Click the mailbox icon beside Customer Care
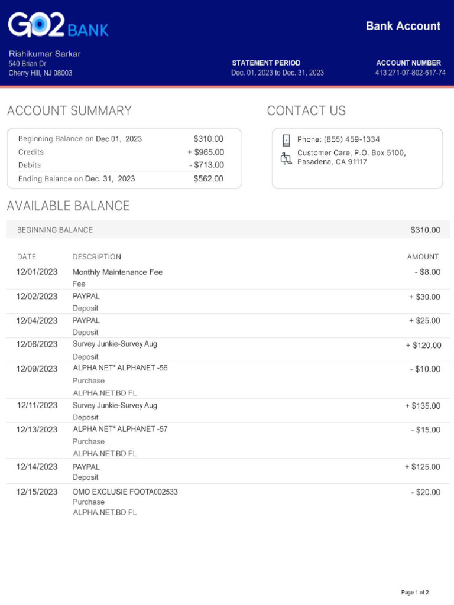The image size is (454, 605). [x=287, y=158]
